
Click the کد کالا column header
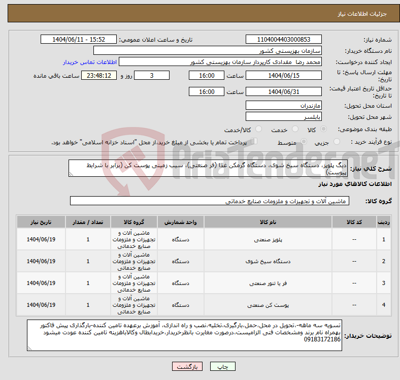354,222
